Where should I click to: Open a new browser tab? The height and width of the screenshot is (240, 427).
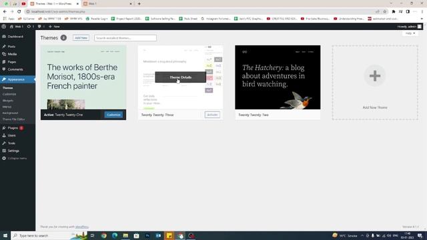[x=139, y=4]
